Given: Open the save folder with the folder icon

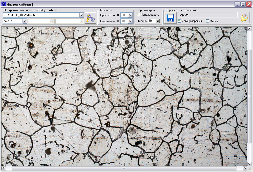Looking at the screenshot, I should click(244, 18).
